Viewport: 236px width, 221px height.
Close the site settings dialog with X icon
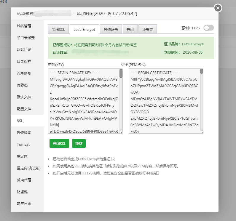[218, 8]
